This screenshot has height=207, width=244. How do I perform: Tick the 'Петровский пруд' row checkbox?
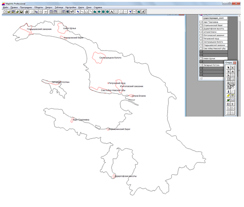tap(201, 39)
